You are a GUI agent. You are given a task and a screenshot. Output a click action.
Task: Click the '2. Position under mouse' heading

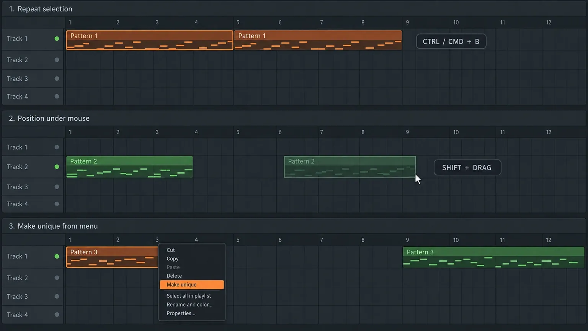(x=49, y=118)
